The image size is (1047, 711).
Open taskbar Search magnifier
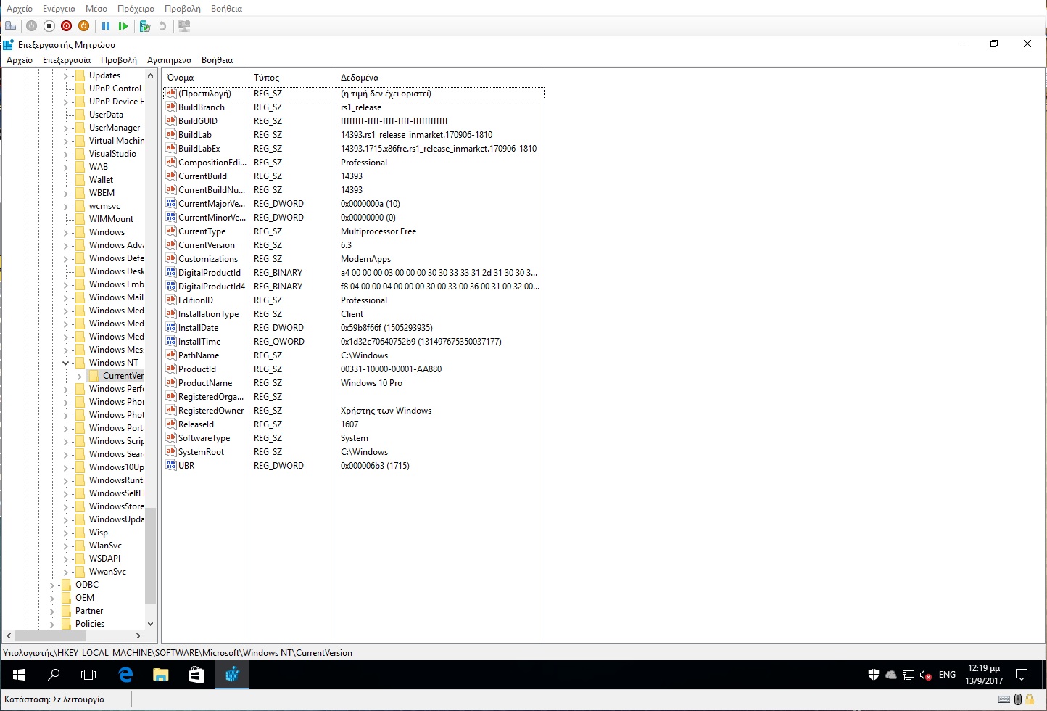[54, 675]
